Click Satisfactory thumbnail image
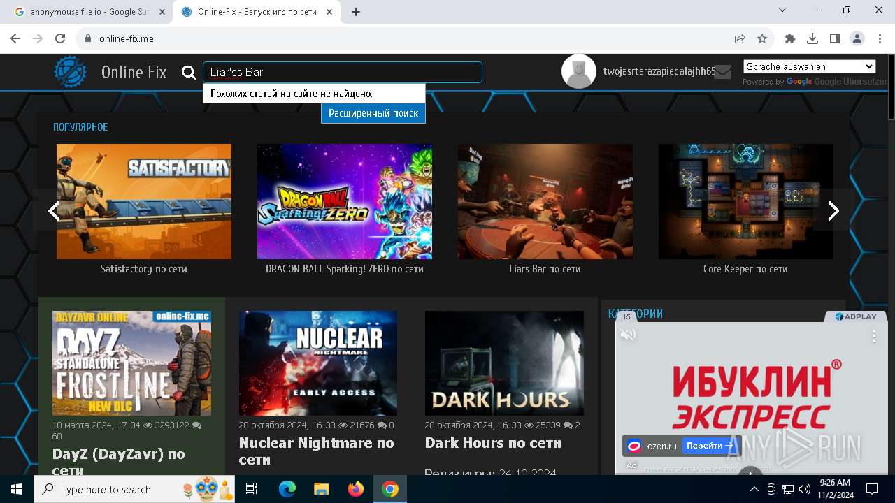The width and height of the screenshot is (895, 503). coord(144,201)
